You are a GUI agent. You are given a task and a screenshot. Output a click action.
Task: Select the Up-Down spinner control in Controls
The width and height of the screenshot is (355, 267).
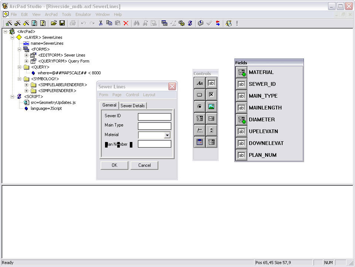pyautogui.click(x=212, y=130)
